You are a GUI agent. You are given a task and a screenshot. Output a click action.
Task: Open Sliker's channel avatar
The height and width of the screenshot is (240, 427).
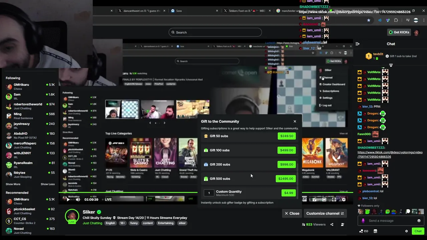[x=72, y=216]
